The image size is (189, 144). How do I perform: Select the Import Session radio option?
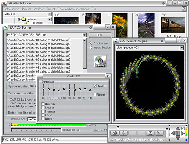coord(91,47)
